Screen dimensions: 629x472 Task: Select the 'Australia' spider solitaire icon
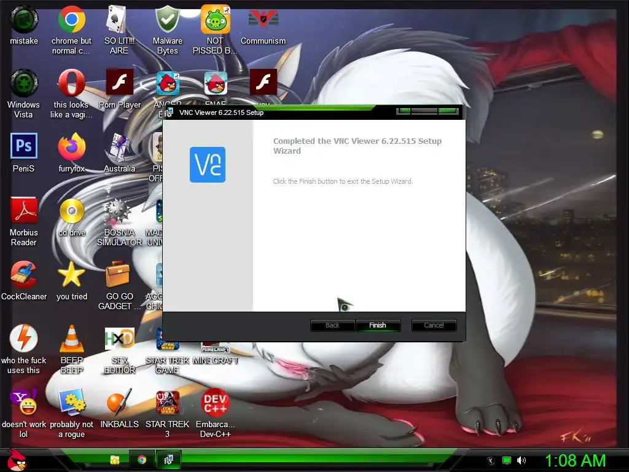point(119,147)
